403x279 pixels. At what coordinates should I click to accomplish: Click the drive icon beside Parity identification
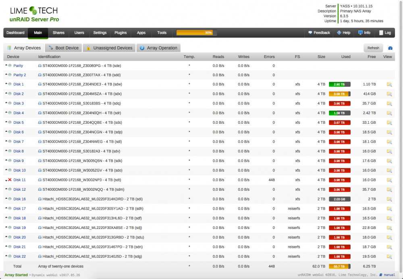click(40, 66)
